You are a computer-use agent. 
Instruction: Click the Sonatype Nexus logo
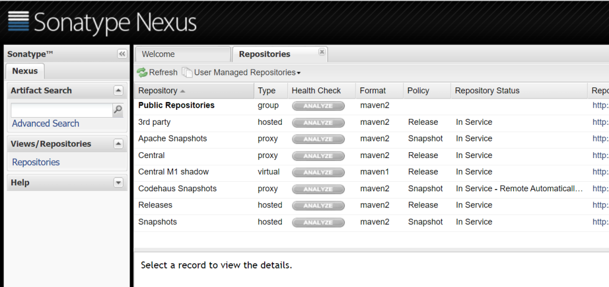102,22
